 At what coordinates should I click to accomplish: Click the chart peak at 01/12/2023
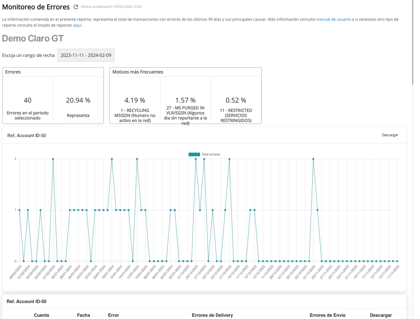point(313,159)
